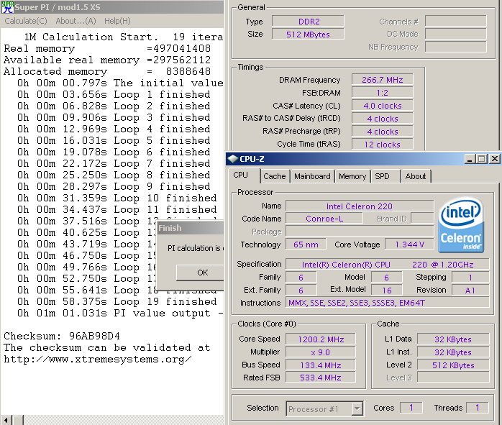The width and height of the screenshot is (502, 425).
Task: Click the Stepping value '1'
Action: pos(470,277)
